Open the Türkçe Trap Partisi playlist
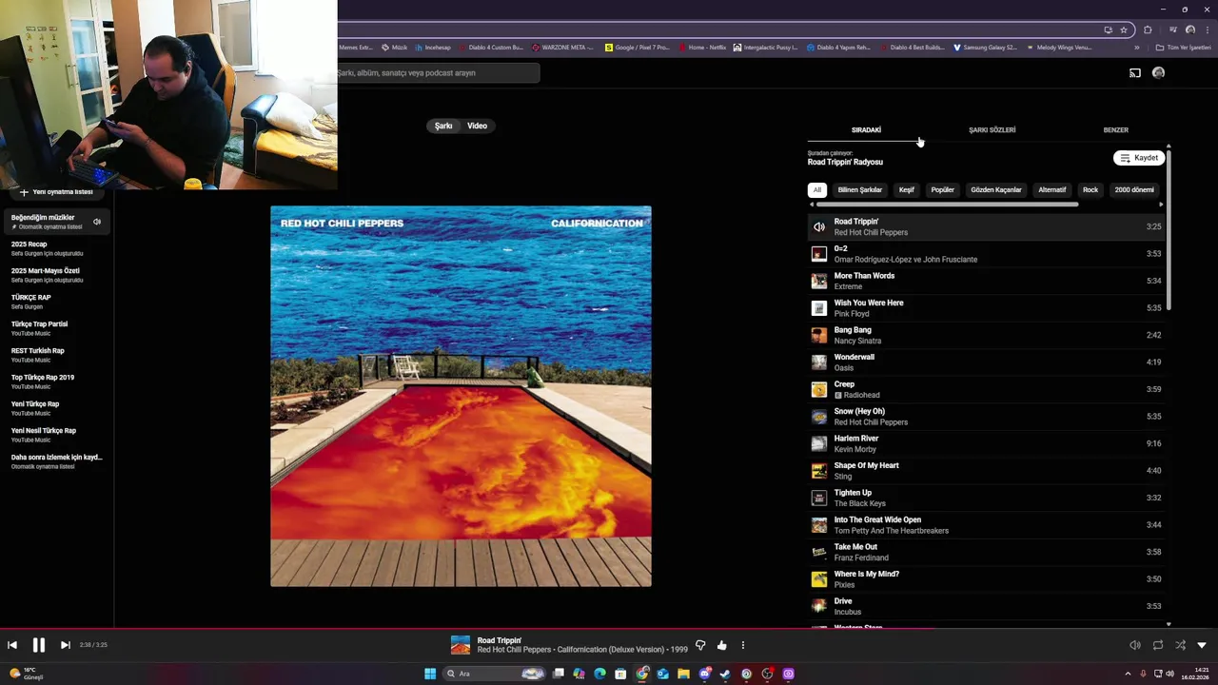 tap(55, 328)
